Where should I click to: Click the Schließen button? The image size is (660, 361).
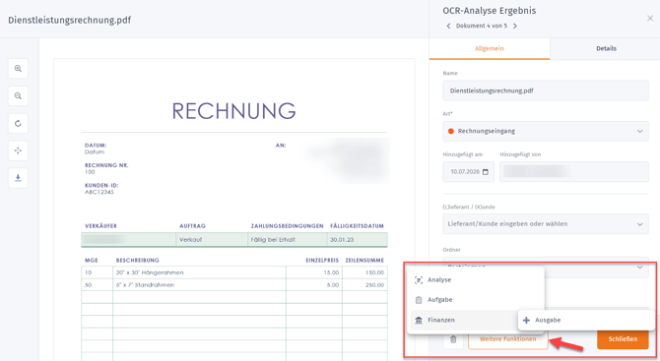click(x=623, y=339)
